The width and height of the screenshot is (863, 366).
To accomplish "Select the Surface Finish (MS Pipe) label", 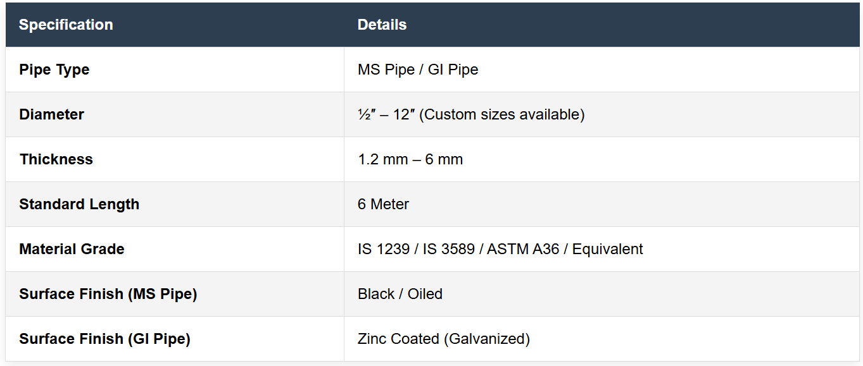I will tap(108, 294).
